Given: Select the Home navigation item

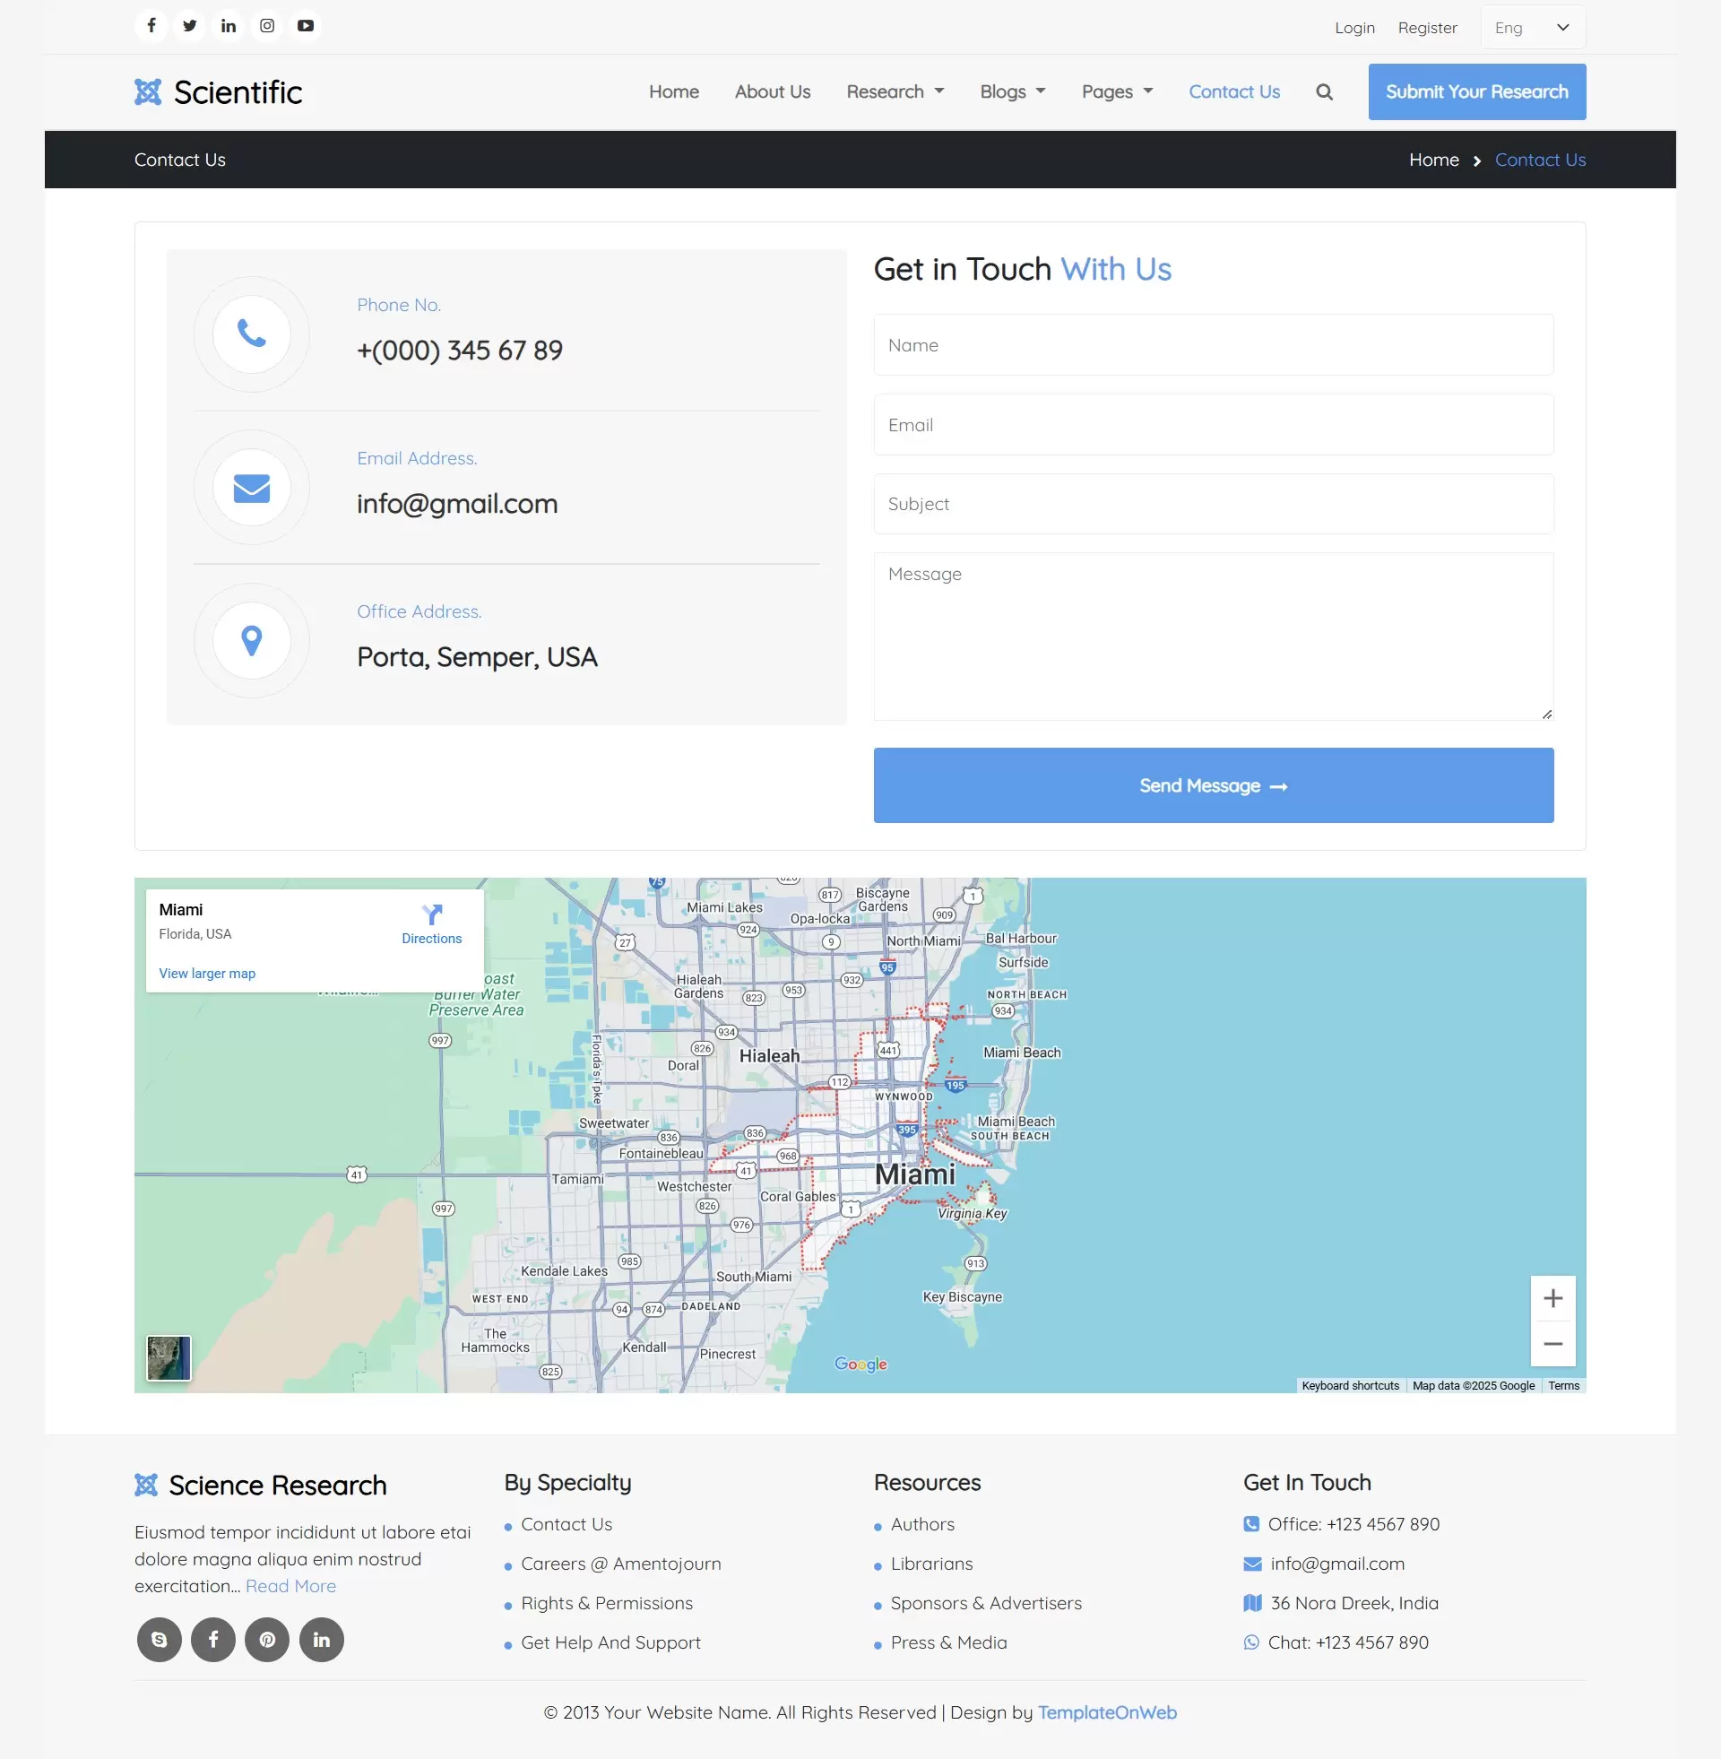Looking at the screenshot, I should click(673, 91).
